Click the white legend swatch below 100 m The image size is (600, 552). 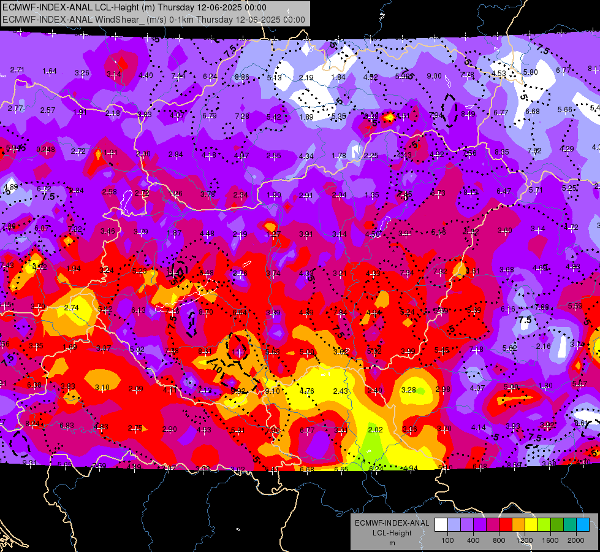pyautogui.click(x=441, y=525)
